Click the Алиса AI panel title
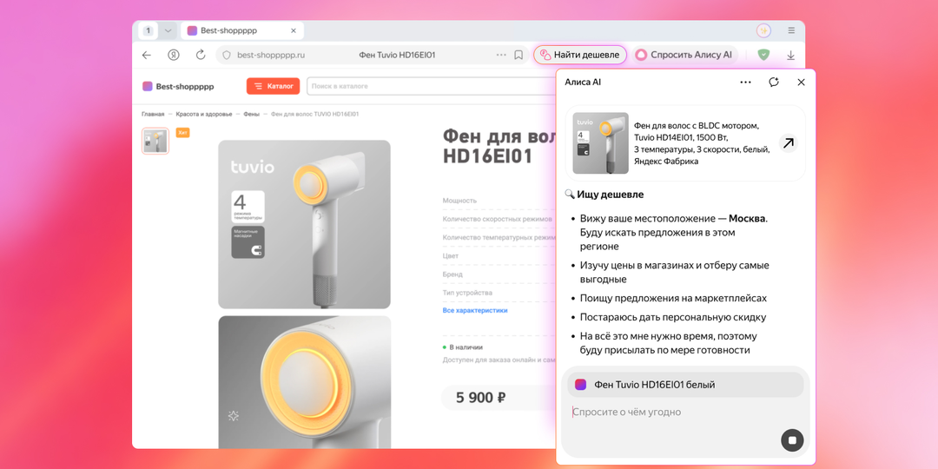Screen dimensions: 938x469 pos(583,82)
